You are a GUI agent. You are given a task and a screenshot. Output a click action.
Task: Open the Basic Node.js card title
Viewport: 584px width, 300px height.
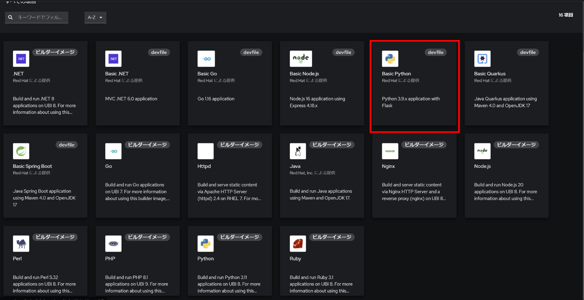(304, 74)
